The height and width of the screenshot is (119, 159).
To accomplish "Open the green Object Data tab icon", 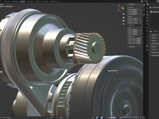I will coord(147,43).
